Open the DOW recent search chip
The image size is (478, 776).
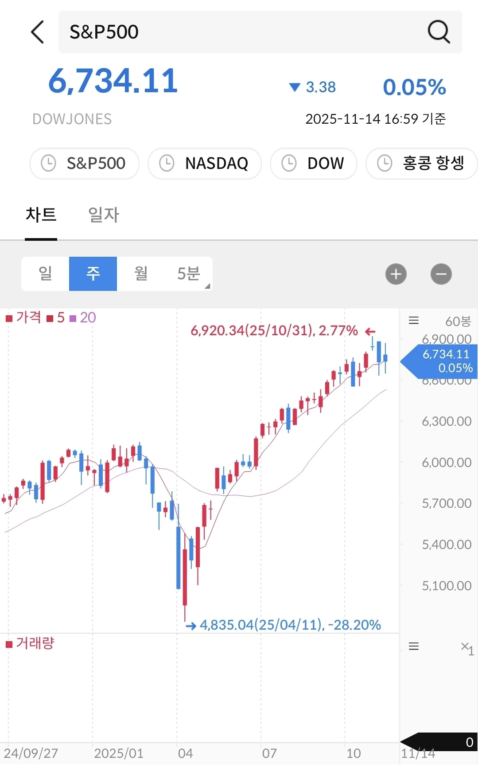[314, 163]
